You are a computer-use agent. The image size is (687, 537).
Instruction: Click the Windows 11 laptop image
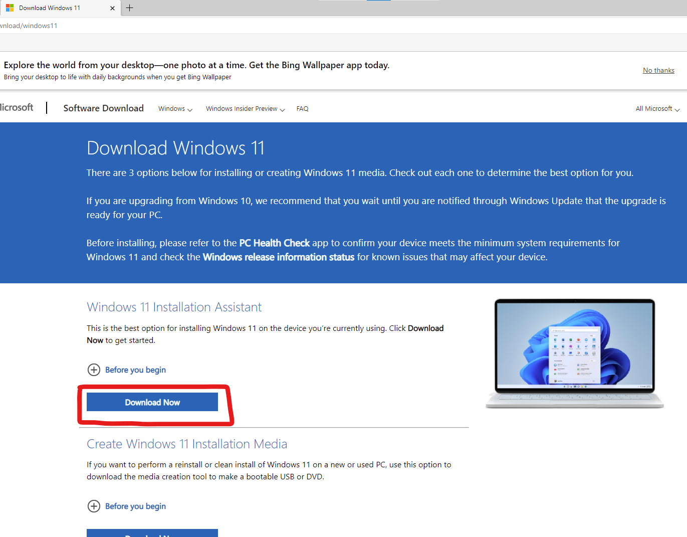(575, 353)
